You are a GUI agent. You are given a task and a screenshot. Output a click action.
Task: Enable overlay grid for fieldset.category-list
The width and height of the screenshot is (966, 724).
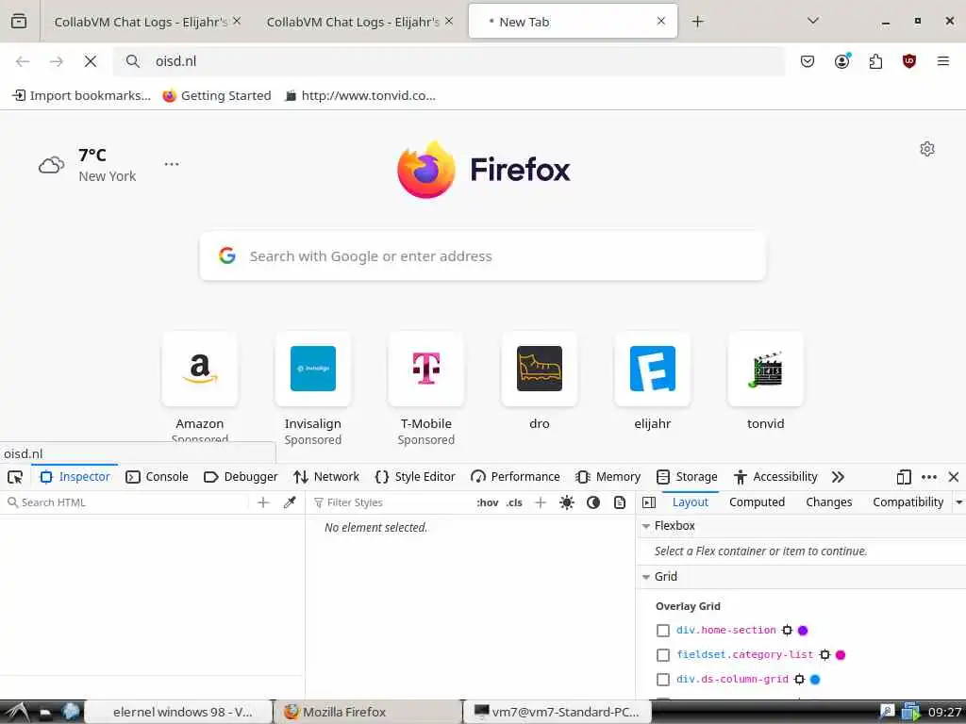coord(663,655)
